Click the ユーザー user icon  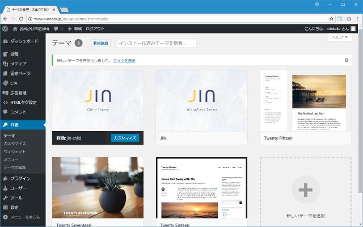point(6,188)
